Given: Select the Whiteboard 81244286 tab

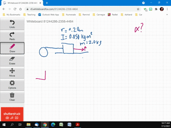Looking at the screenshot, I should click(x=22, y=3).
